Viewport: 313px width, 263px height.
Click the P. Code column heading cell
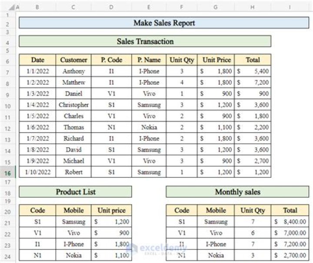pyautogui.click(x=111, y=60)
